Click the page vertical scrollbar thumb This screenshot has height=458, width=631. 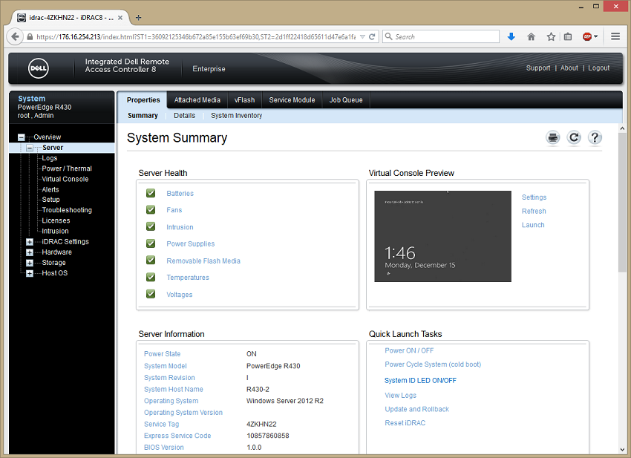622,203
